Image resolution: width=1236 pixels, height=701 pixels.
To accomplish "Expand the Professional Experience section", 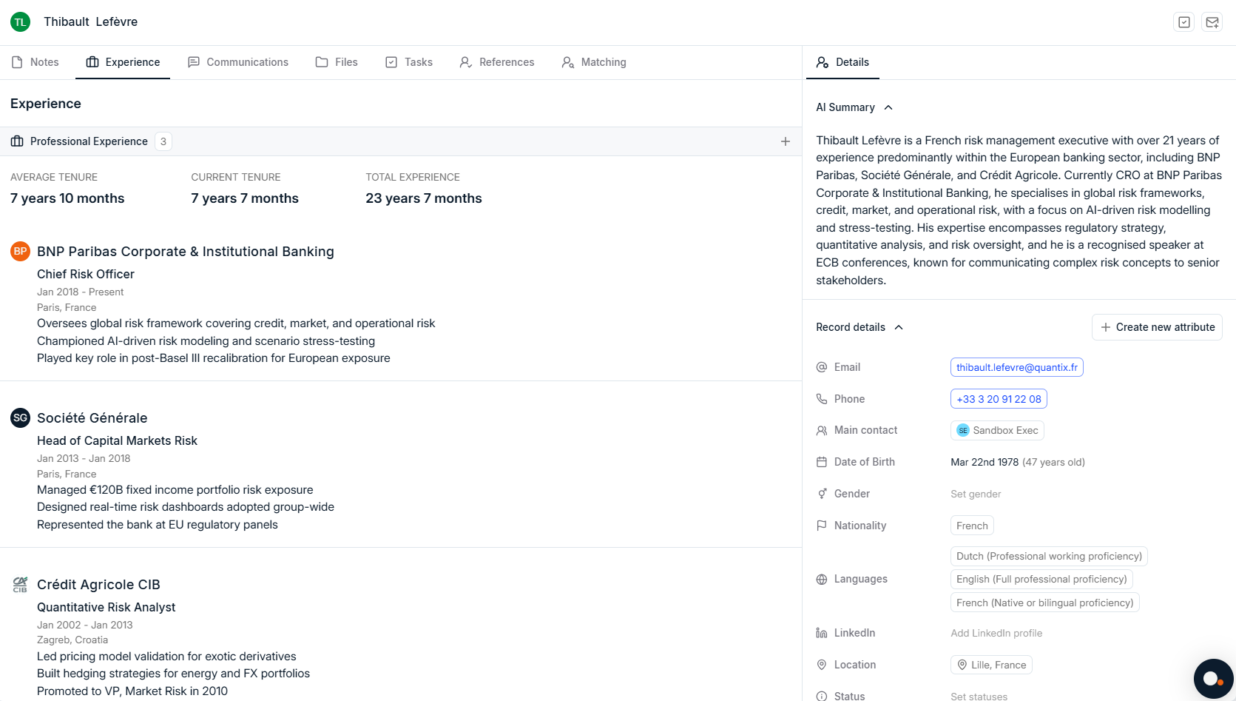I will 89,141.
